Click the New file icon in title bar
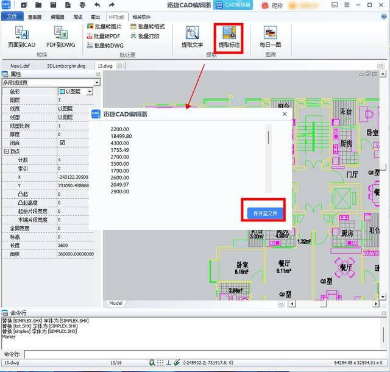 point(24,5)
